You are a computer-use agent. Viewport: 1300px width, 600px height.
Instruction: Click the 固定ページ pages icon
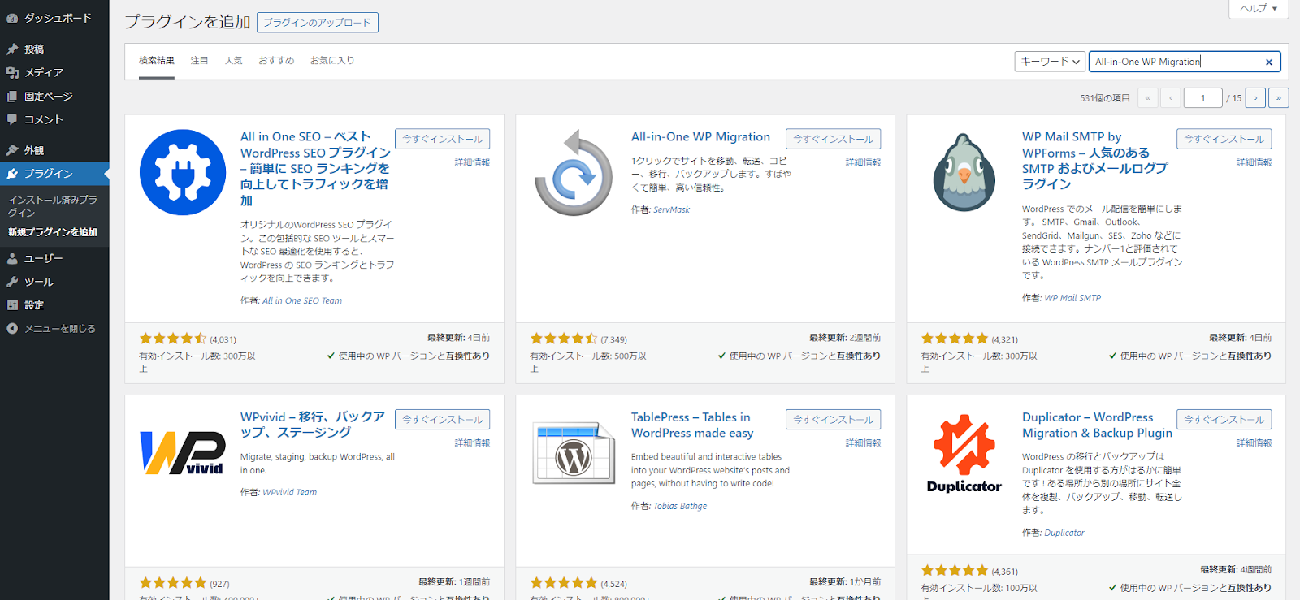click(12, 96)
